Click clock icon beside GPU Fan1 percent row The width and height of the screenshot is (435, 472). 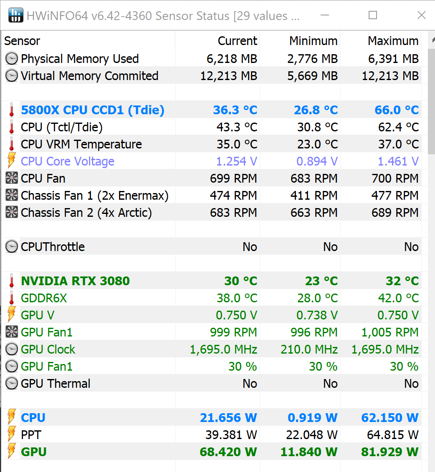point(12,367)
